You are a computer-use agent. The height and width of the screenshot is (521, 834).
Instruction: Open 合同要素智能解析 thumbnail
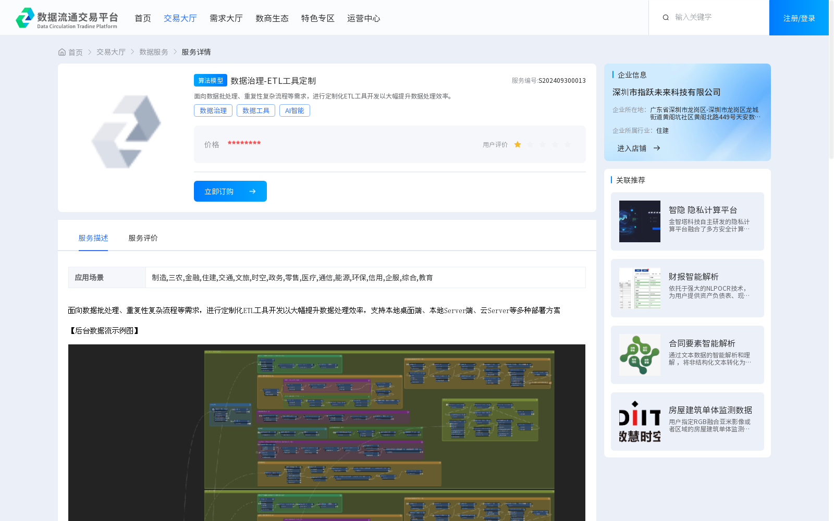coord(640,355)
